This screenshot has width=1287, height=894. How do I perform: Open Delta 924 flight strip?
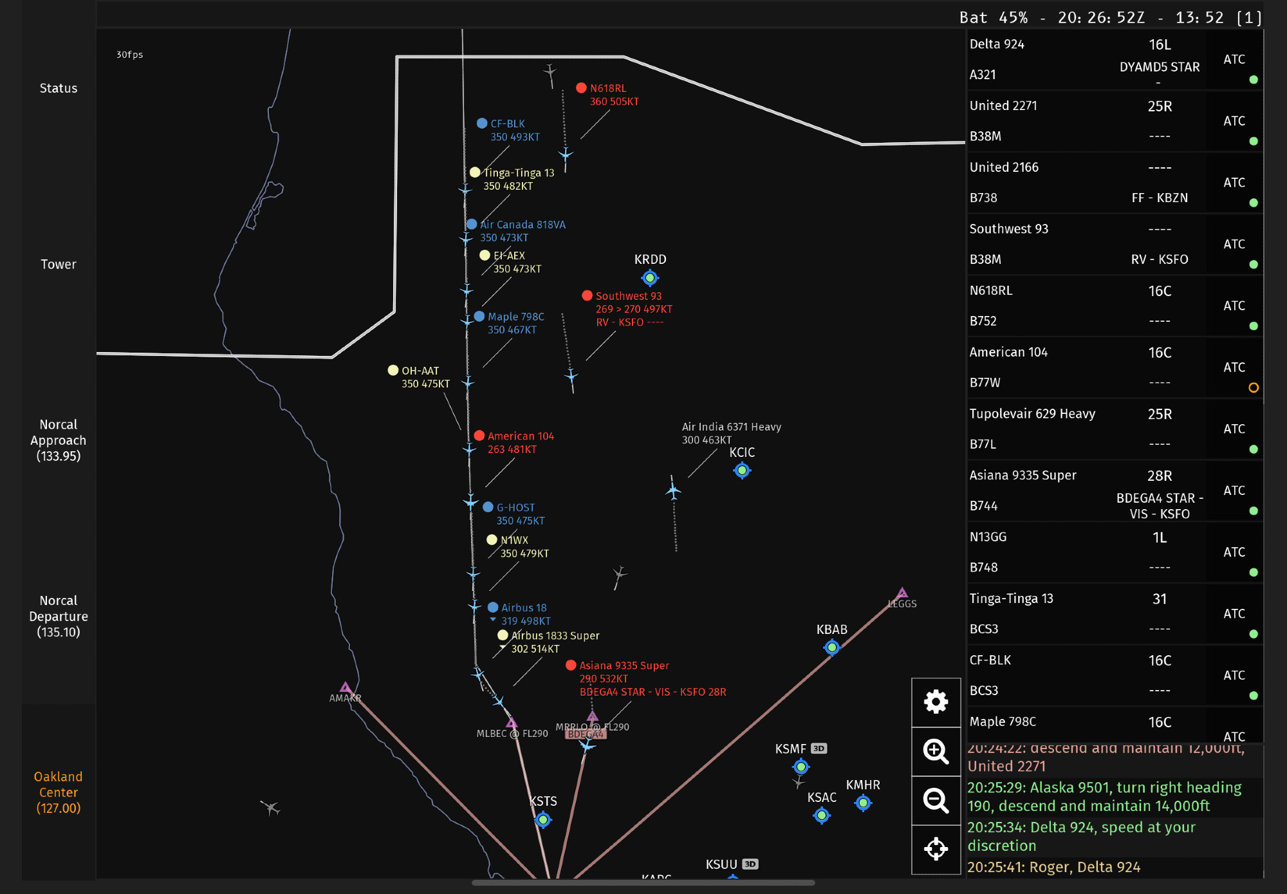pos(1115,59)
